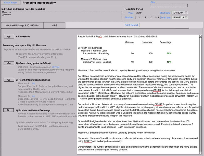Click Go for Health Information Exchange
The height and width of the screenshot is (156, 204).
[x=9, y=80]
